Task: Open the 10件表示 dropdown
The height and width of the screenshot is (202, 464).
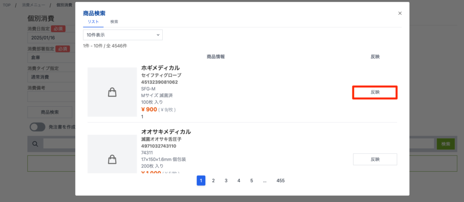Action: tap(123, 35)
